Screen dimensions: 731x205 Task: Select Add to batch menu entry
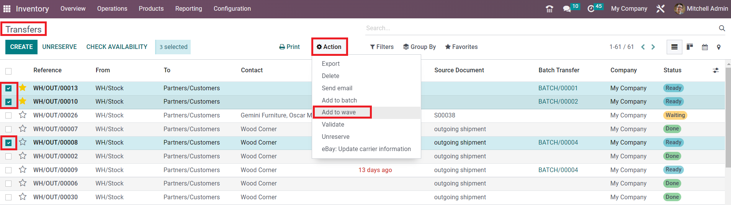(339, 100)
